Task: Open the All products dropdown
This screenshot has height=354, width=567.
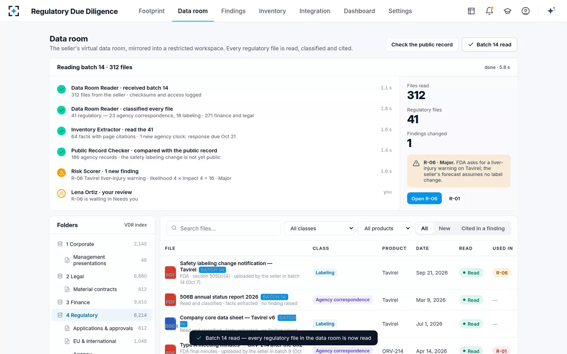Action: (385, 228)
